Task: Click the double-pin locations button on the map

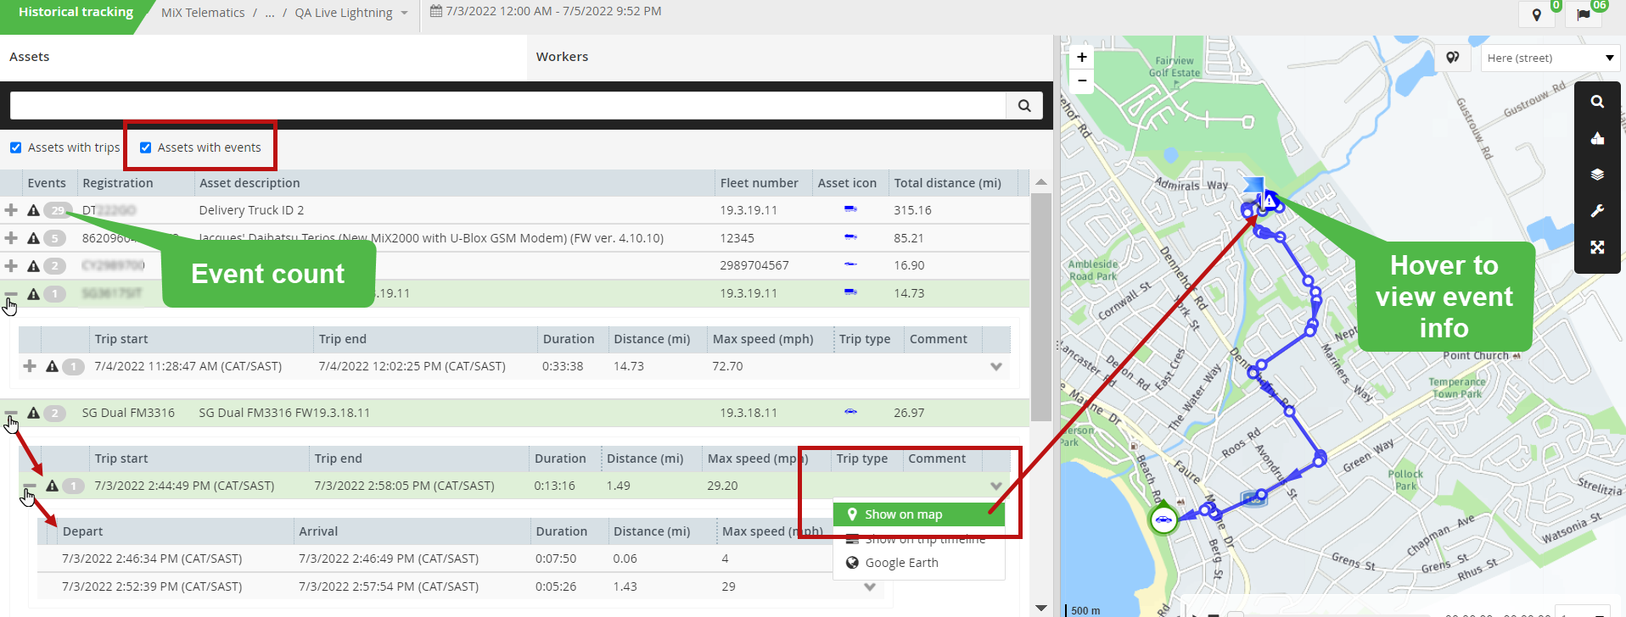Action: tap(1453, 58)
